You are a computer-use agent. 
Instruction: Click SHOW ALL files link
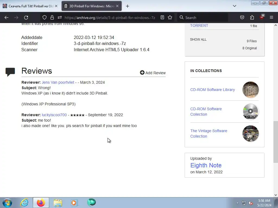click(198, 40)
